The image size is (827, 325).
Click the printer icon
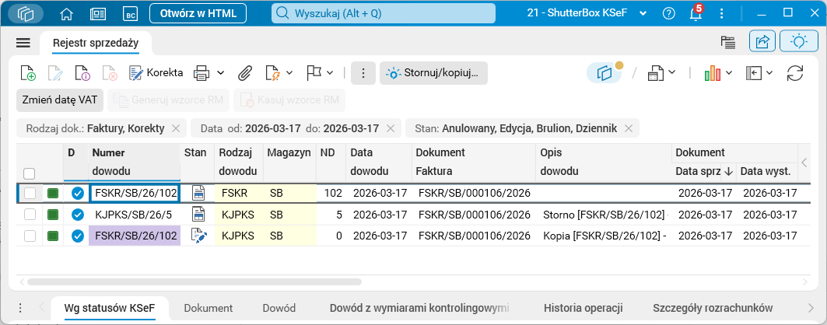(201, 73)
